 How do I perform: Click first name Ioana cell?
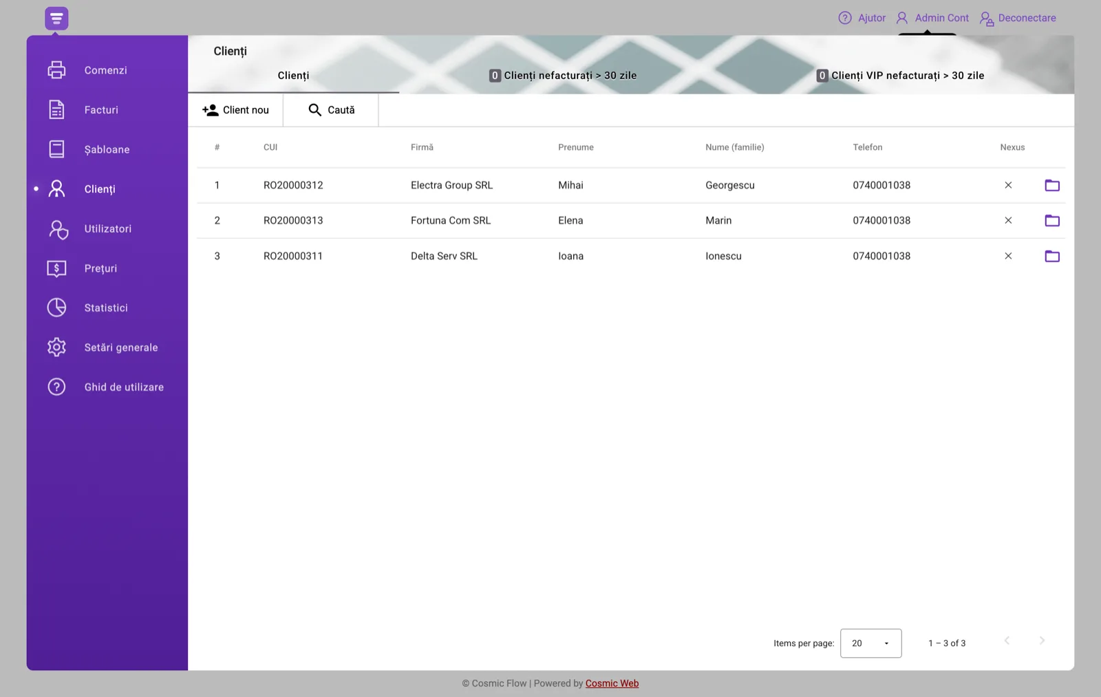[570, 256]
